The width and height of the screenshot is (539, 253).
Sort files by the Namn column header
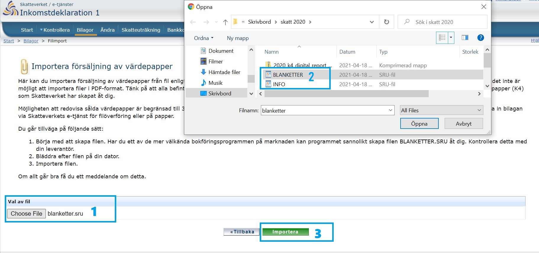tap(272, 52)
